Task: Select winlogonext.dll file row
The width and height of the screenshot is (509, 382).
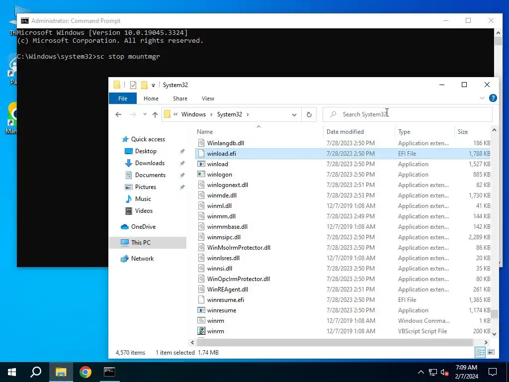Action: 228,185
